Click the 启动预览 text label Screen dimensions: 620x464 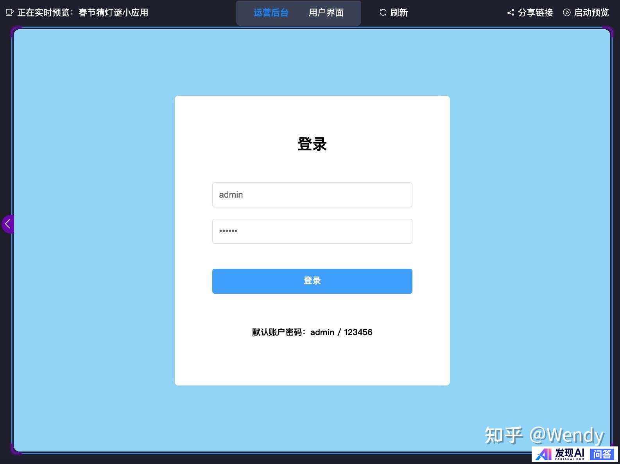tap(591, 12)
